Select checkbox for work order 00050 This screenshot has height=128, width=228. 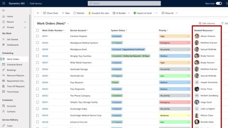click(x=37, y=43)
